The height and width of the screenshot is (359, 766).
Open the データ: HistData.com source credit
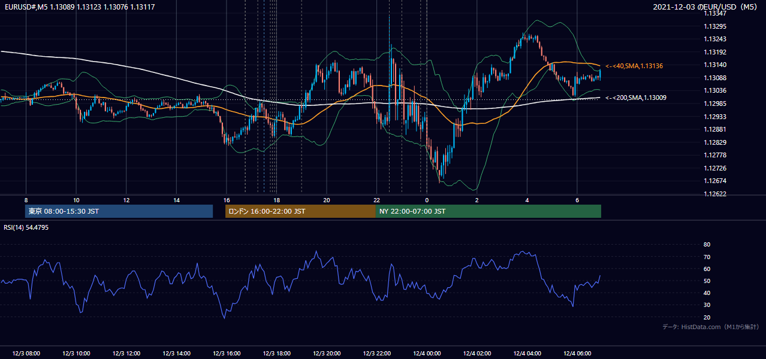711,327
